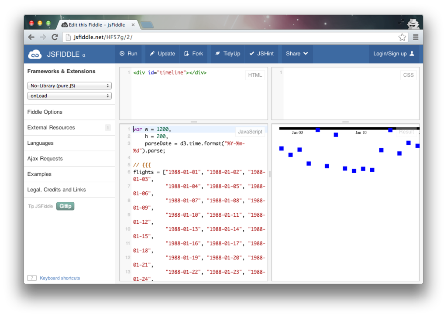
Task: Bookmark this page with star
Action: pyautogui.click(x=402, y=37)
